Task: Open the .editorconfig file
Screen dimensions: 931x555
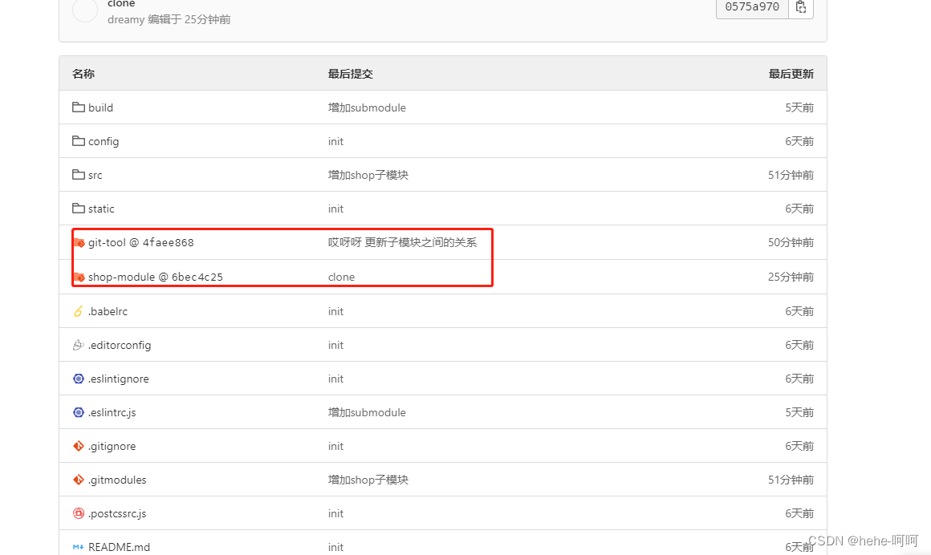Action: (x=120, y=345)
